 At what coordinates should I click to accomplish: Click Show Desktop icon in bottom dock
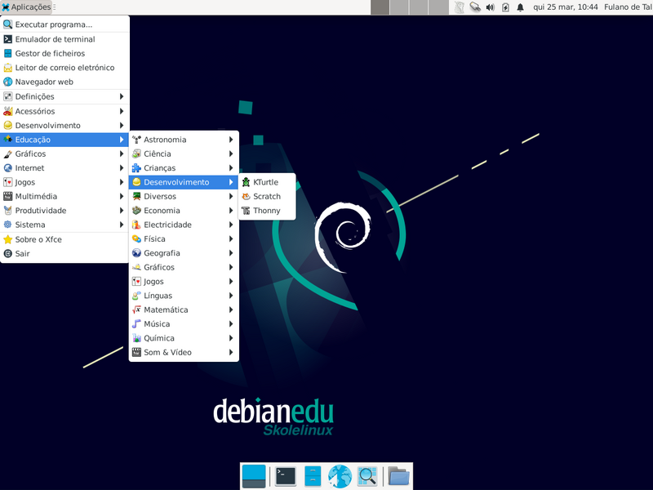click(254, 476)
